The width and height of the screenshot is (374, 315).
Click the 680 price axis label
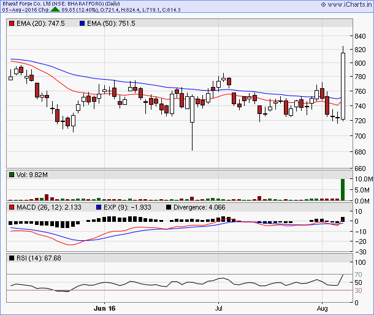360,152
